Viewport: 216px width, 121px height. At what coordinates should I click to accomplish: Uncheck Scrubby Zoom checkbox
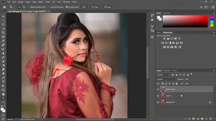pyautogui.click(x=67, y=7)
